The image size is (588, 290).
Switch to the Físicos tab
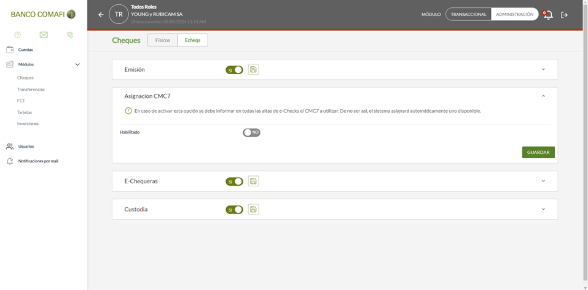pyautogui.click(x=163, y=40)
